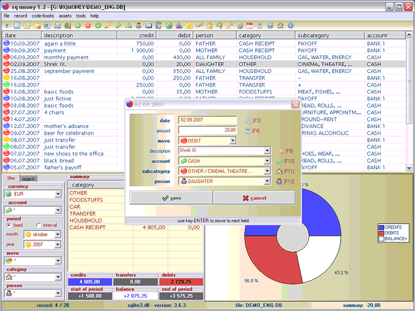Click the exit door toolbar icon
This screenshot has width=415, height=311.
[x=68, y=25]
